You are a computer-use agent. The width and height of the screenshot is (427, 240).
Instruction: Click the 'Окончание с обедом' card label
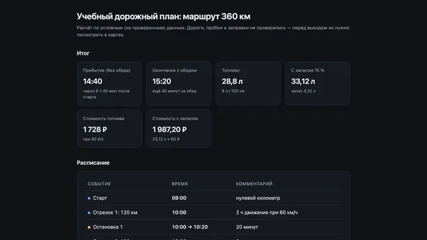click(x=174, y=70)
